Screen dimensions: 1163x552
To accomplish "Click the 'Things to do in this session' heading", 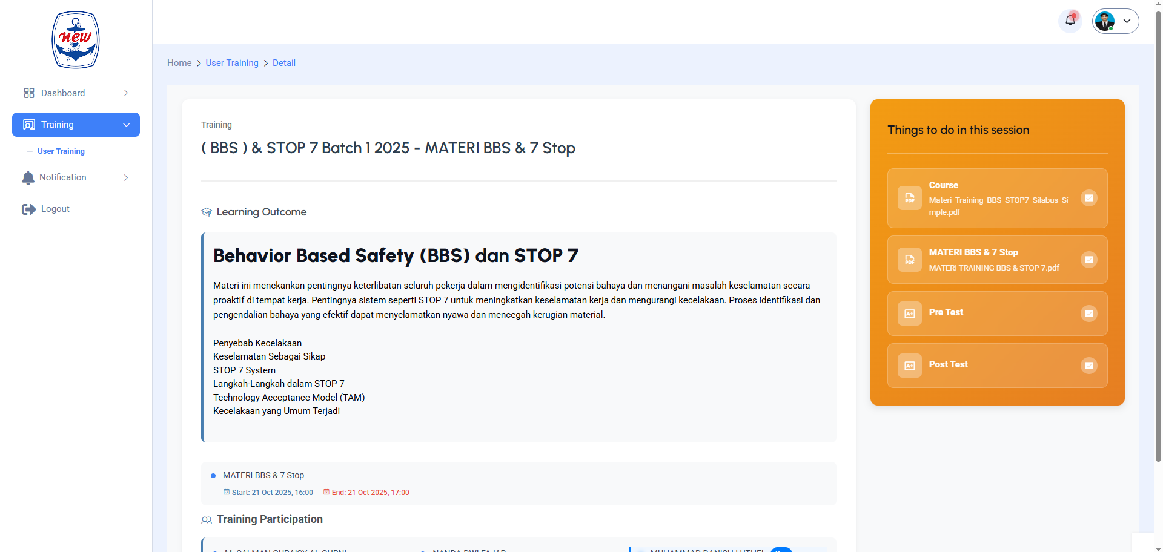I will coord(958,130).
